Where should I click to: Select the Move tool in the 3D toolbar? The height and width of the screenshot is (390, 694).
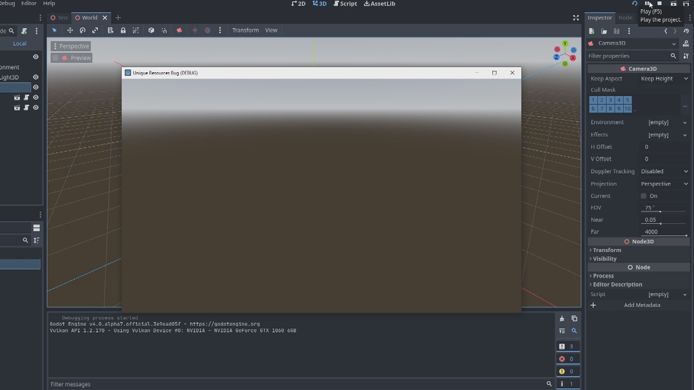70,30
